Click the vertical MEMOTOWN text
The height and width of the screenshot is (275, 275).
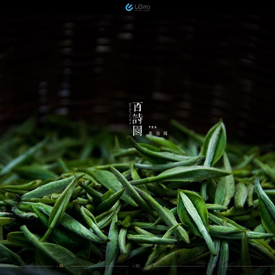pyautogui.click(x=130, y=114)
